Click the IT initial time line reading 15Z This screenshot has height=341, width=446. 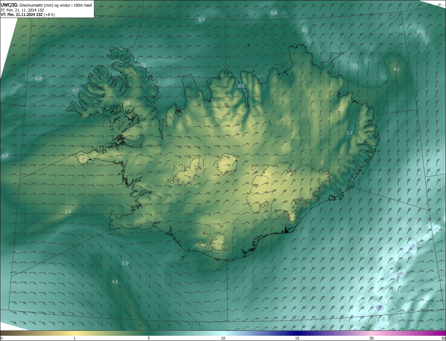[22, 10]
